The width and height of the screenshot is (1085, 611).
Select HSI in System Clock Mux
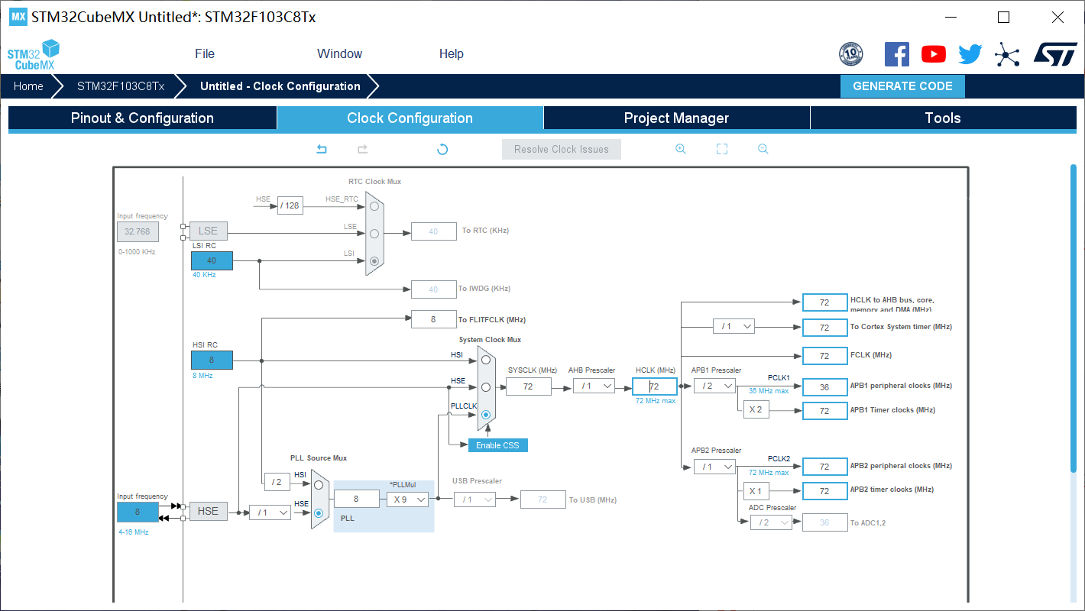tap(486, 360)
